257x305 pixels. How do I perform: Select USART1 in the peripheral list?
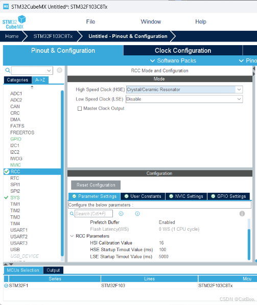[19, 230]
